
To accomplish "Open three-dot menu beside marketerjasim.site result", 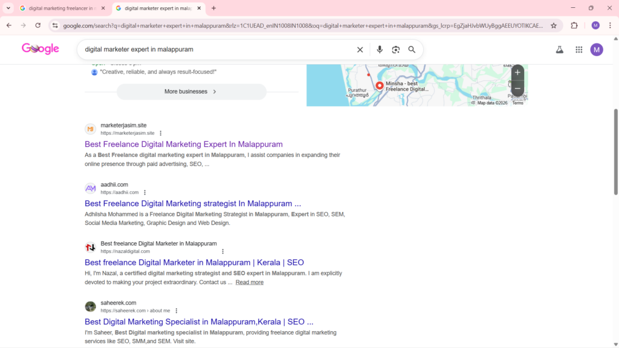I will point(161,133).
